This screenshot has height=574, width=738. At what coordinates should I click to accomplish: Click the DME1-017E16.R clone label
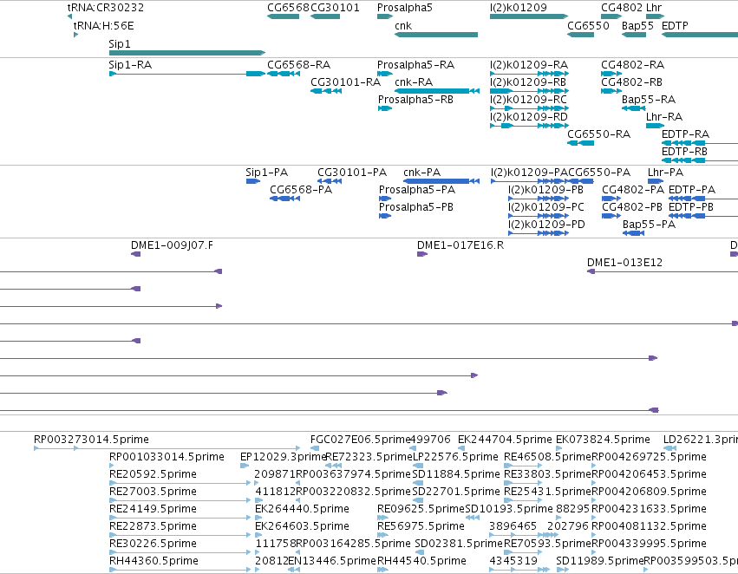(460, 245)
